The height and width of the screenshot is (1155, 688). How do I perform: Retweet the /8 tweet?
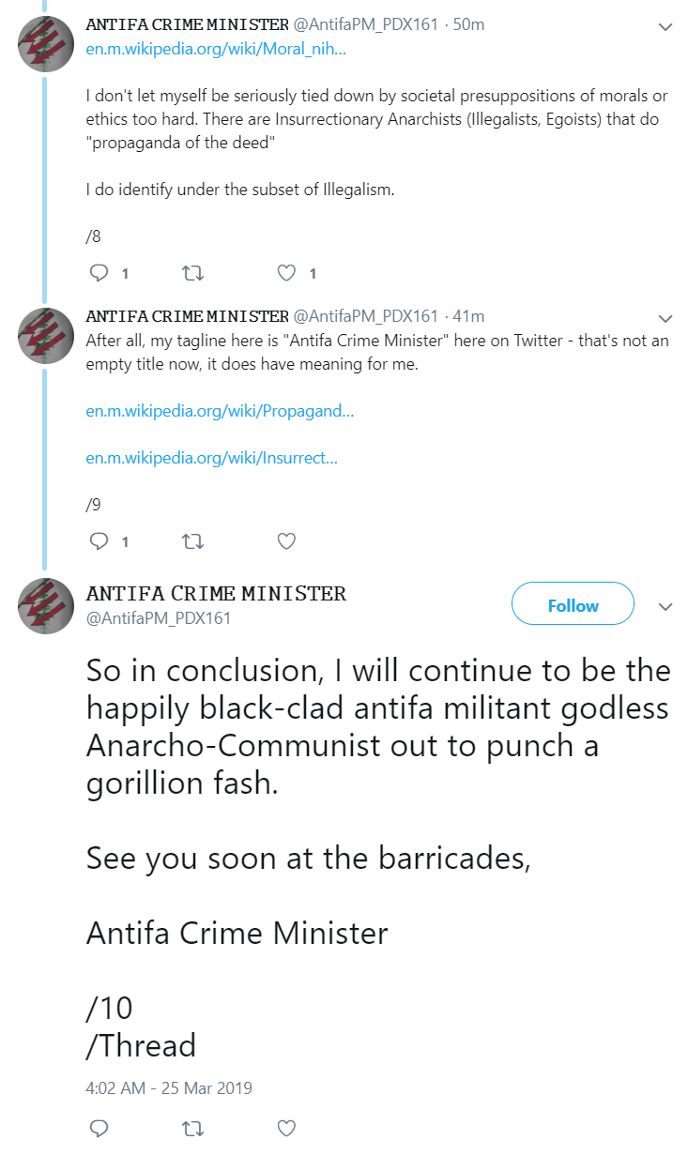pyautogui.click(x=192, y=273)
